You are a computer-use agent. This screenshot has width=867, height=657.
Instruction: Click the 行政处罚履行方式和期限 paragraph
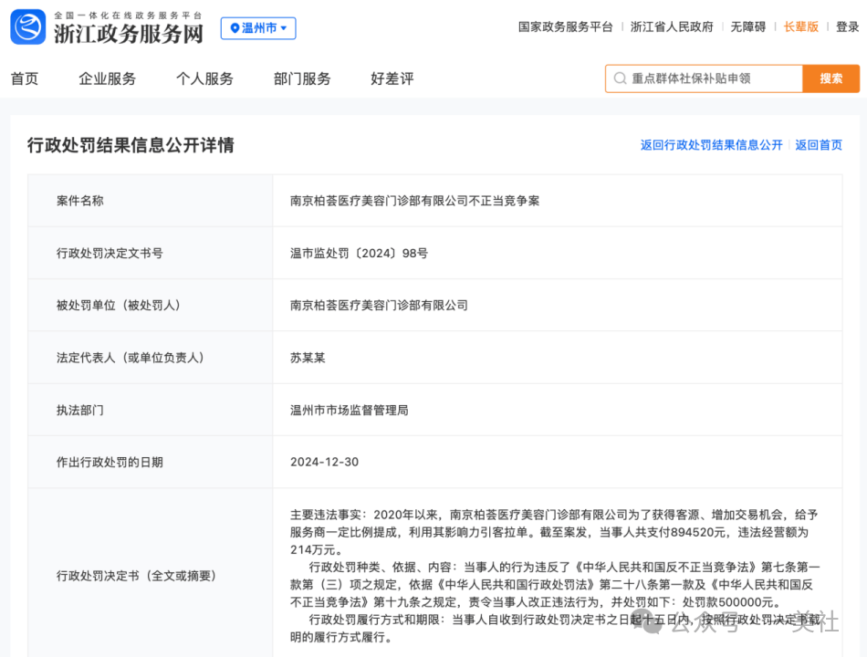(555, 628)
